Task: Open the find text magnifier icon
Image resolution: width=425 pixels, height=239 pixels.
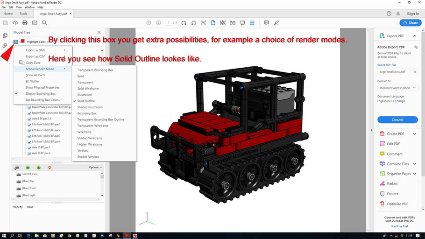Action: tap(44, 23)
